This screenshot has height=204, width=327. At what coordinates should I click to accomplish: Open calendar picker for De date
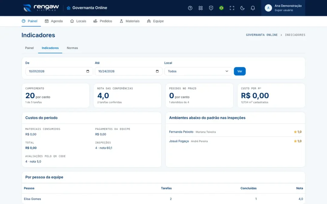coord(88,71)
